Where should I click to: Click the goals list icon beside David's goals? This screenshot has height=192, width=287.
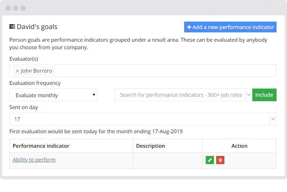(12, 27)
